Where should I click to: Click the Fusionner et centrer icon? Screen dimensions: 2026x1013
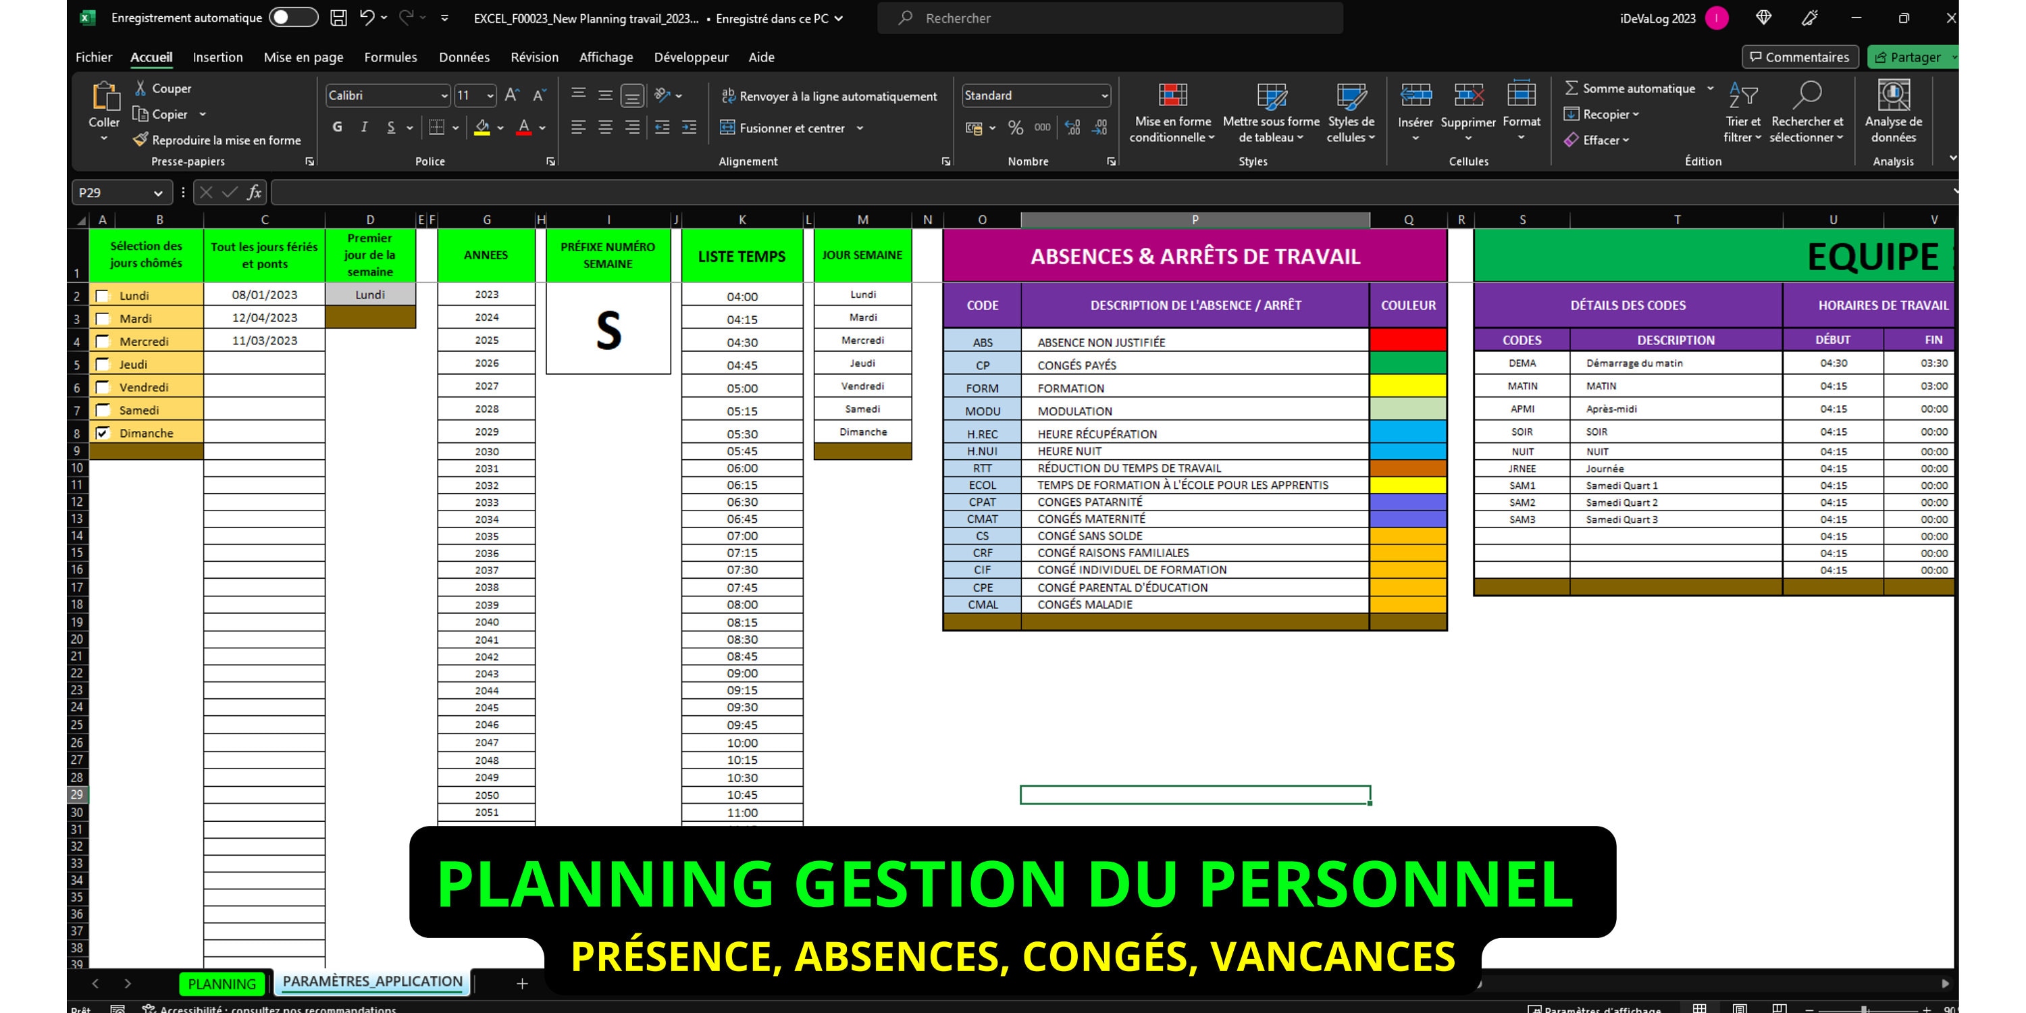pos(726,128)
